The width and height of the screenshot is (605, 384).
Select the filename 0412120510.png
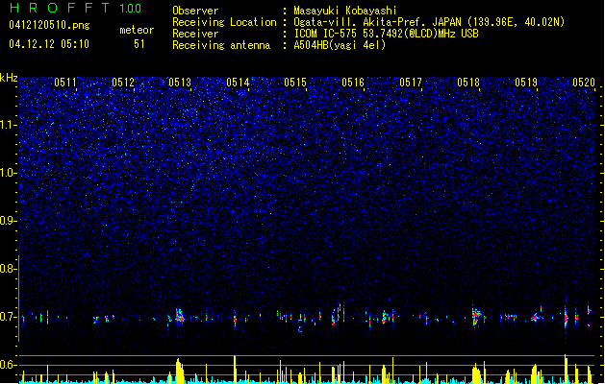tap(49, 26)
